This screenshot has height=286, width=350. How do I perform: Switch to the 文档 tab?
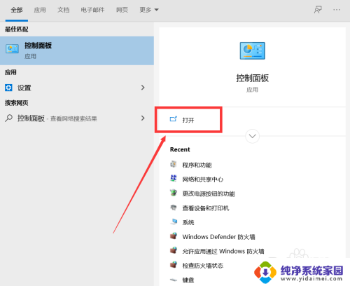[x=64, y=10]
